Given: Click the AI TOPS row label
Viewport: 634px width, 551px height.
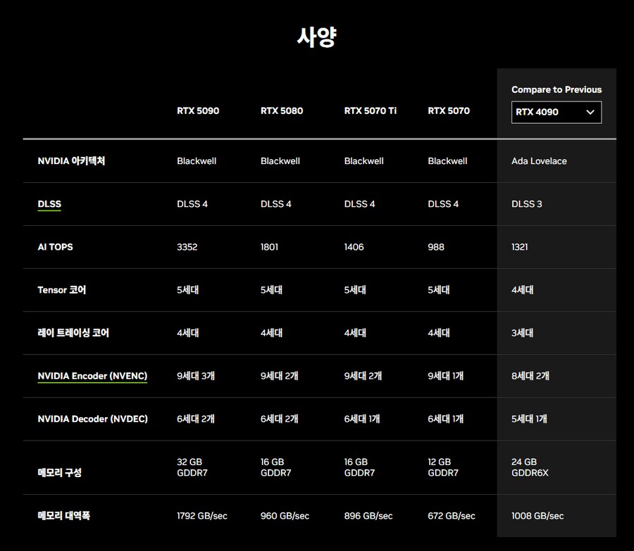Looking at the screenshot, I should tap(55, 247).
